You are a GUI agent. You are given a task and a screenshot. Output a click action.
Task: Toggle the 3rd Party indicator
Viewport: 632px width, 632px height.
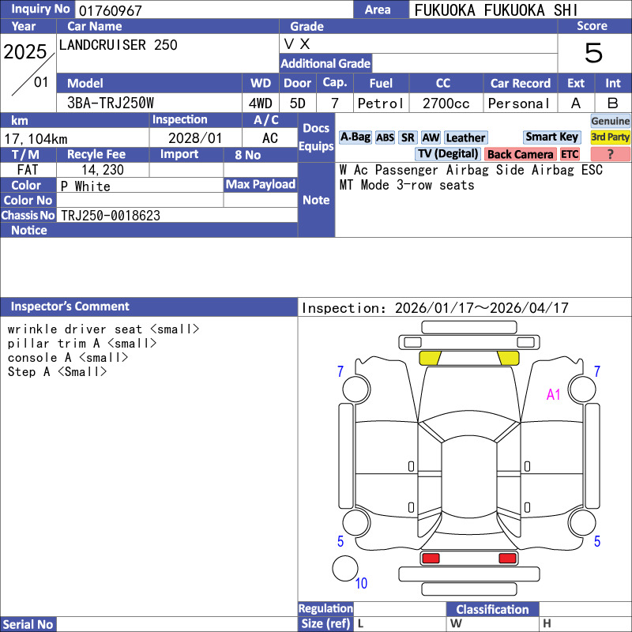pyautogui.click(x=611, y=137)
